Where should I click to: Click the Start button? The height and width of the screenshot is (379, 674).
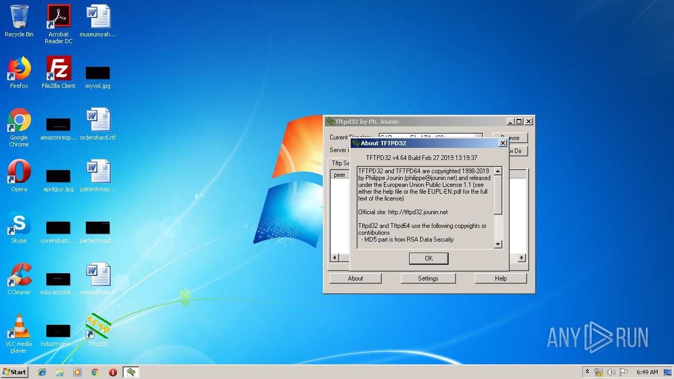[14, 372]
